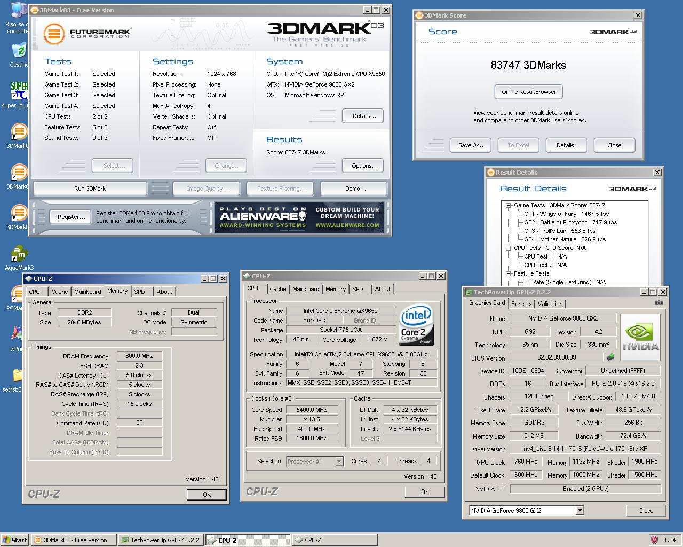Open the Validation tab in GPU-Z
This screenshot has width=683, height=547.
(x=550, y=303)
